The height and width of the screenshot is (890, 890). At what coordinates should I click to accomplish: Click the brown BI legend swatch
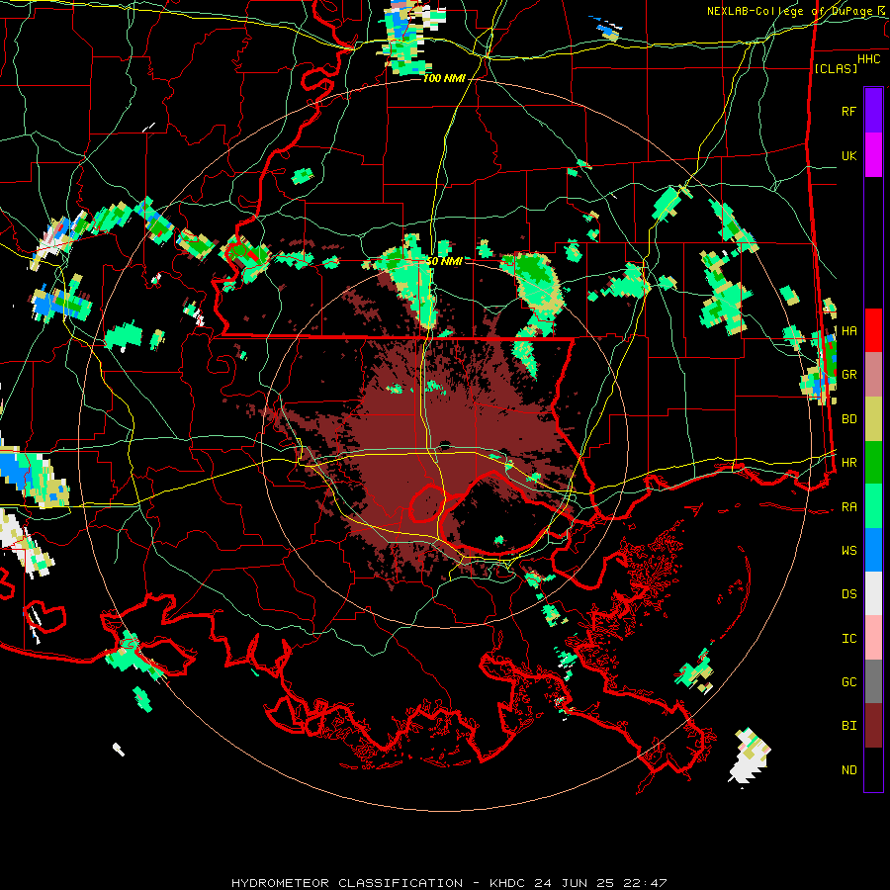[873, 726]
